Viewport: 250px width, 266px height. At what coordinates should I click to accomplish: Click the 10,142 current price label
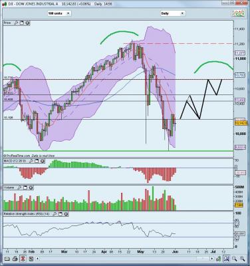pos(241,123)
